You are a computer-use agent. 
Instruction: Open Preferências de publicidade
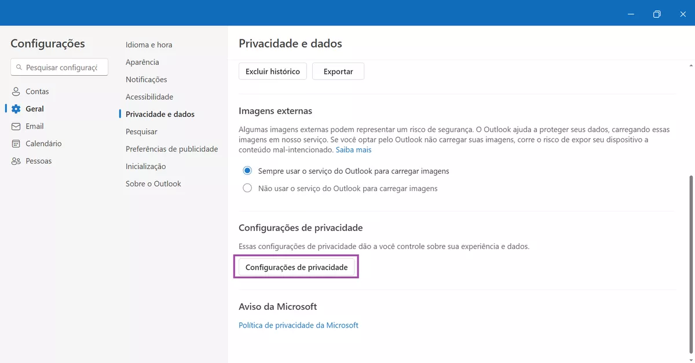point(171,149)
